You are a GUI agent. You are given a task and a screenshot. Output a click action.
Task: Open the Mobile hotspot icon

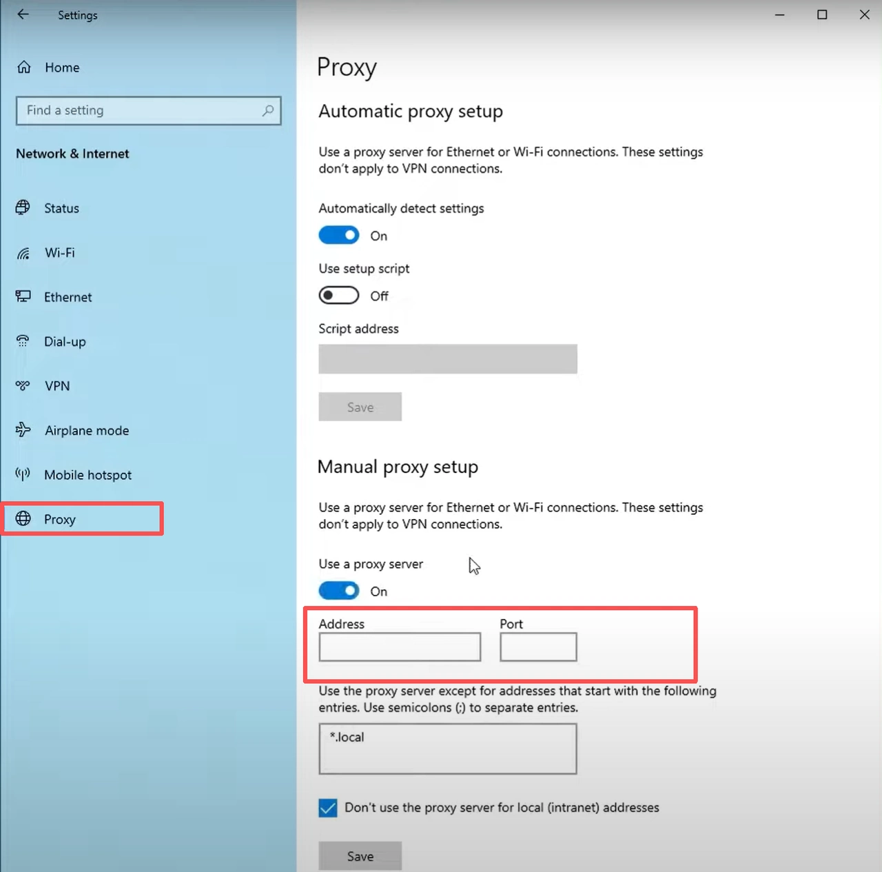[23, 474]
